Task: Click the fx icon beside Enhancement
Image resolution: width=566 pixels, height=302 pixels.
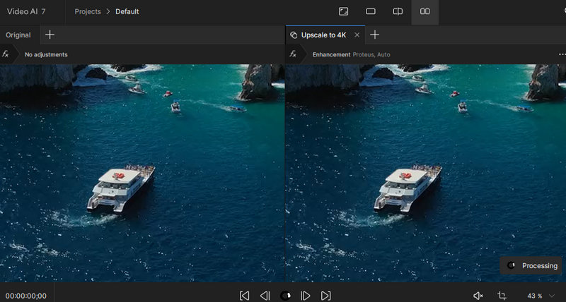Action: click(293, 54)
